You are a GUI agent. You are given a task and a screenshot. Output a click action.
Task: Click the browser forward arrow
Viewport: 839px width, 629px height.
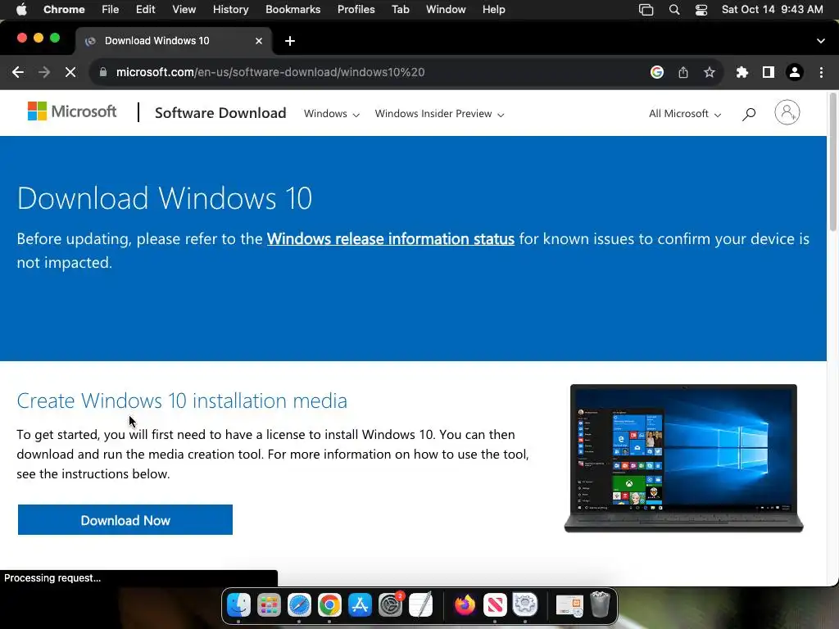(x=44, y=72)
